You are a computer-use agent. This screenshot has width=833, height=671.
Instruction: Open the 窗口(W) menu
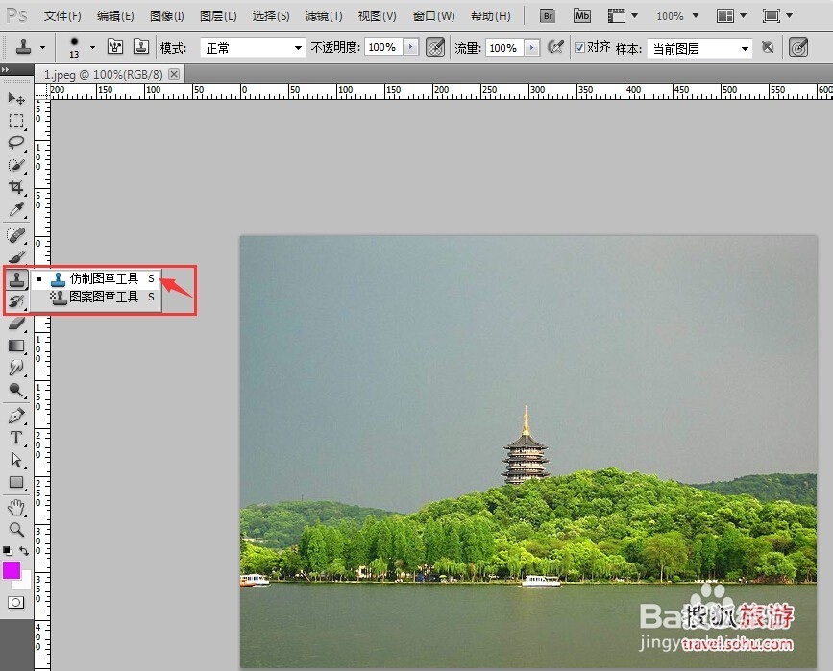[433, 16]
